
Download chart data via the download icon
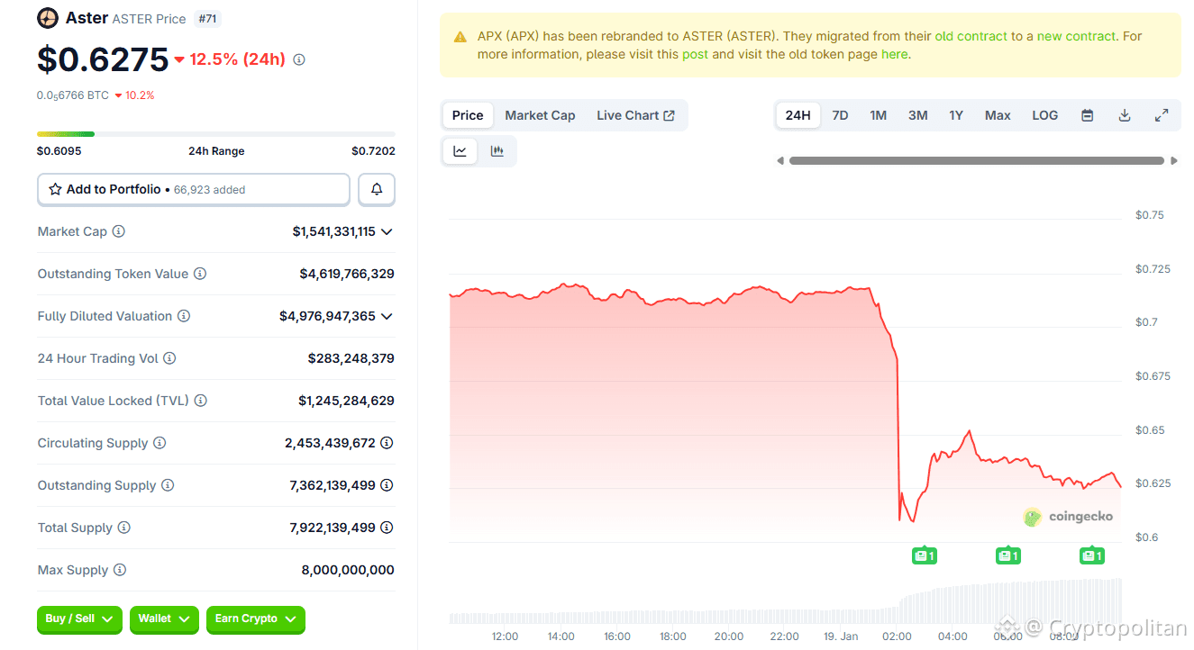(x=1124, y=115)
